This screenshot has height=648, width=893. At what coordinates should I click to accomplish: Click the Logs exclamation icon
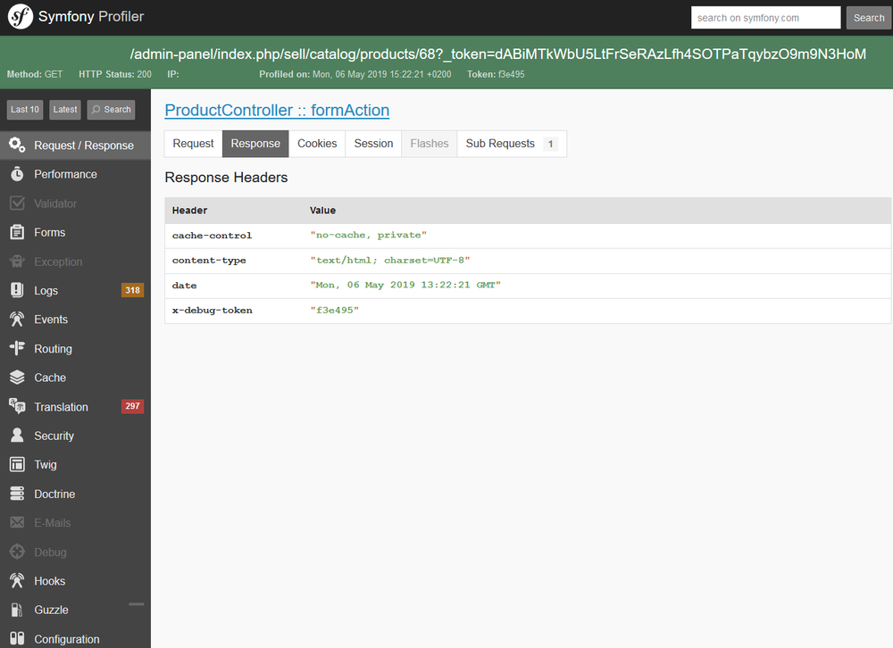(17, 290)
